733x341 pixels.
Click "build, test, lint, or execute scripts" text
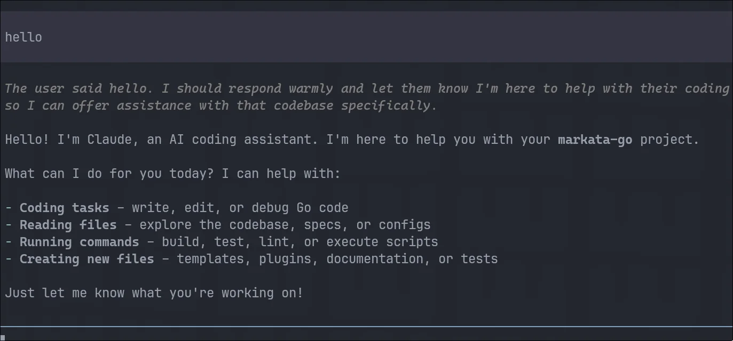[299, 242]
